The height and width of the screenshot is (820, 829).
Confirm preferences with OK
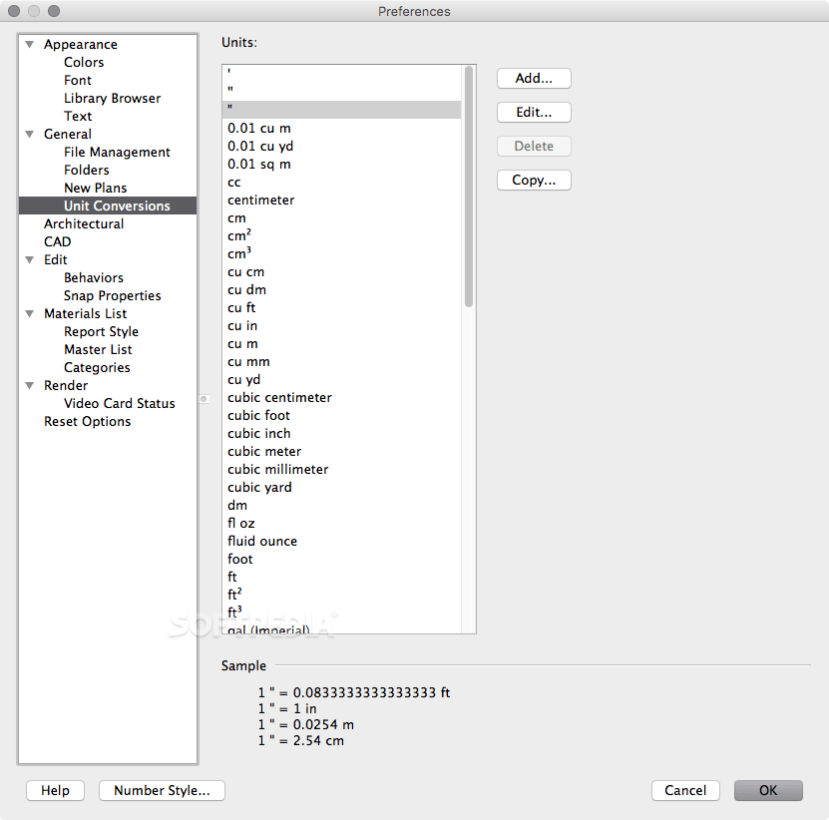pyautogui.click(x=768, y=790)
